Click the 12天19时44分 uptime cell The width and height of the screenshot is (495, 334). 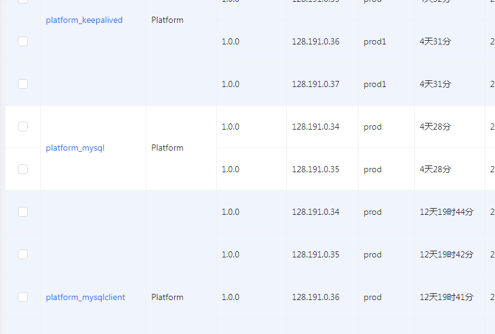coord(446,212)
